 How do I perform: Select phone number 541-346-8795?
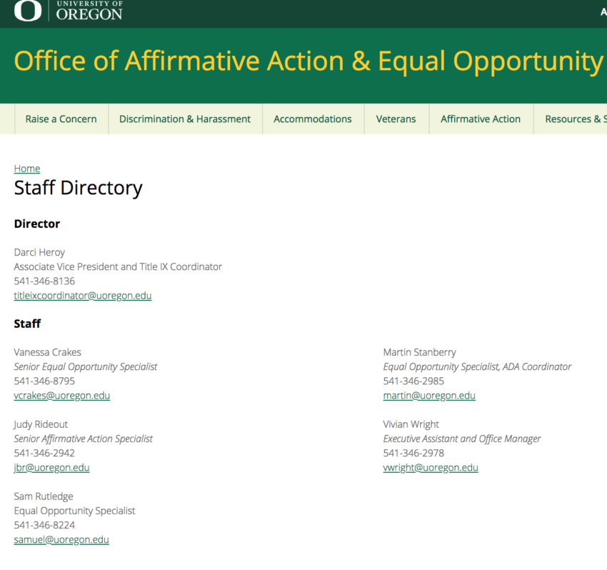click(x=44, y=381)
